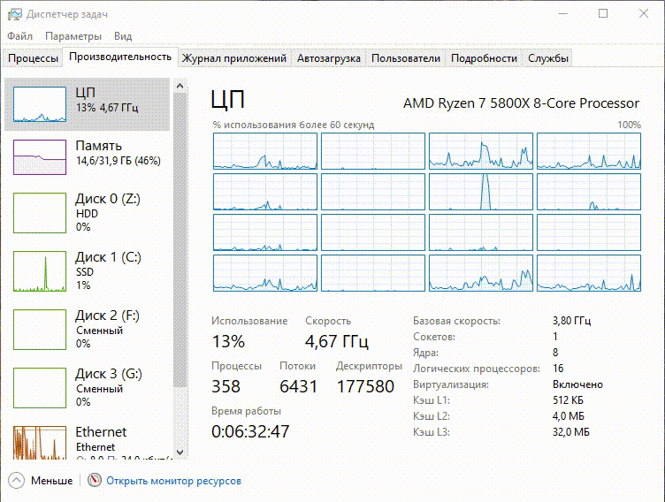The width and height of the screenshot is (665, 502).
Task: Click the uptime value 0:06:32:47
Action: pos(250,431)
